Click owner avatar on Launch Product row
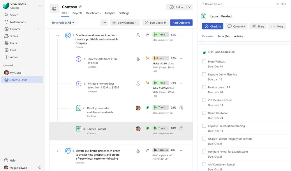The width and height of the screenshot is (291, 171). (x=138, y=129)
